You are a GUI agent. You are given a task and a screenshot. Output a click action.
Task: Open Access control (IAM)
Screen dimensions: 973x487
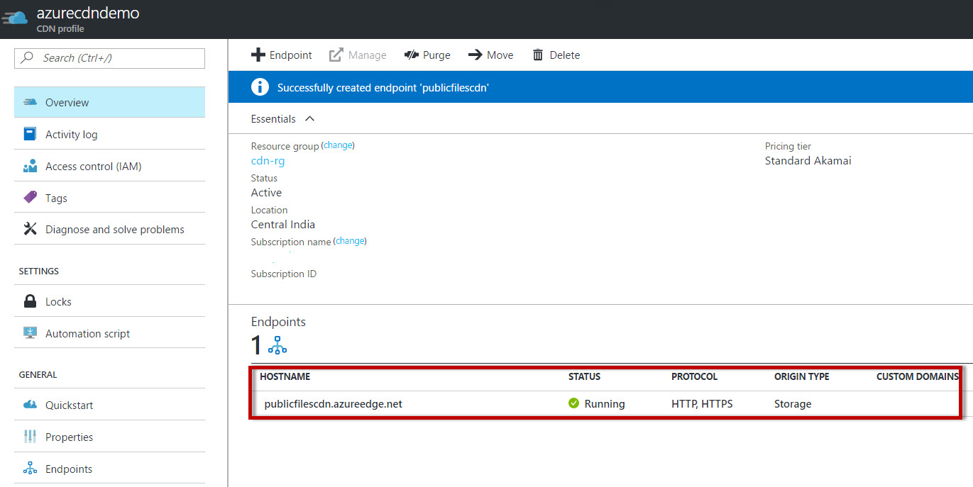[x=109, y=166]
